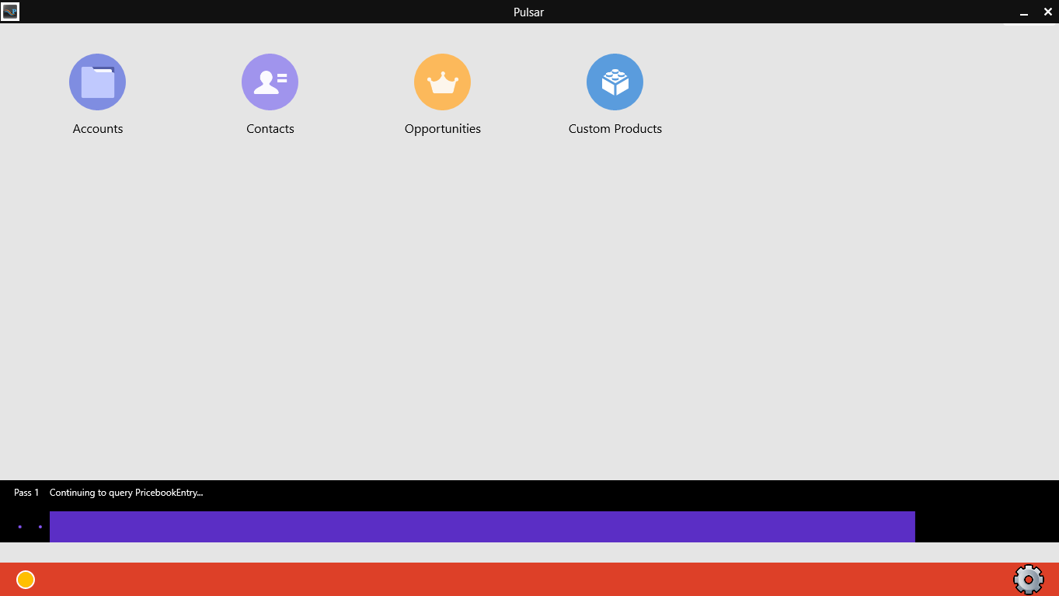Click the settings gear in the red bar
The width and height of the screenshot is (1059, 596).
1028,580
